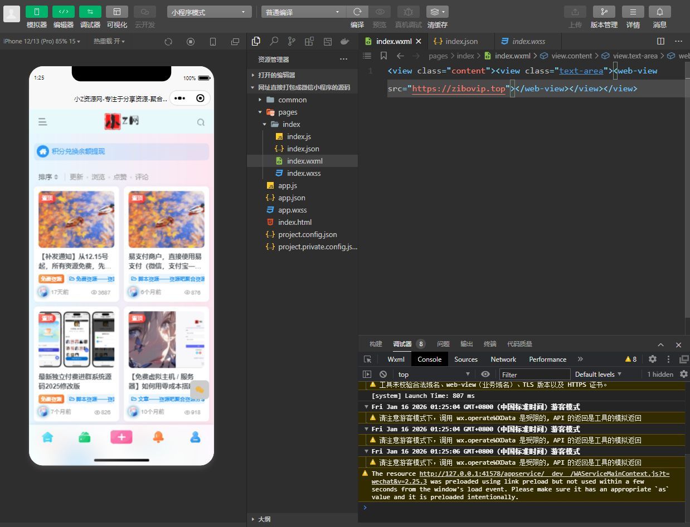690x527 pixels.
Task: Toggle the Editor (编辑器) code icon
Action: [x=64, y=12]
